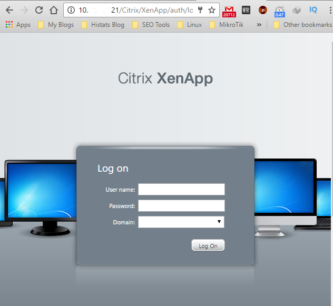The image size is (333, 306).
Task: Click the address bar URL text
Action: (x=136, y=10)
